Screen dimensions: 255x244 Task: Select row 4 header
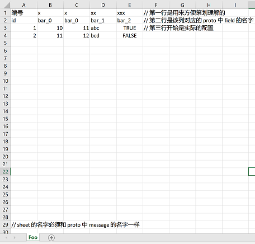pyautogui.click(x=5, y=35)
